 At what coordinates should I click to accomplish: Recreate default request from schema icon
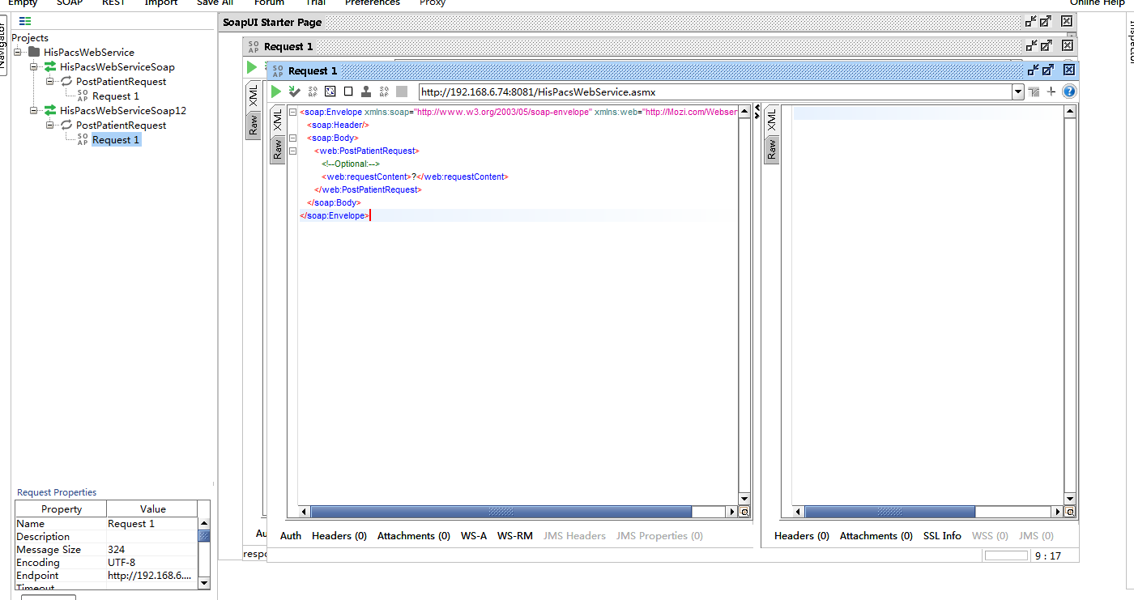[330, 91]
